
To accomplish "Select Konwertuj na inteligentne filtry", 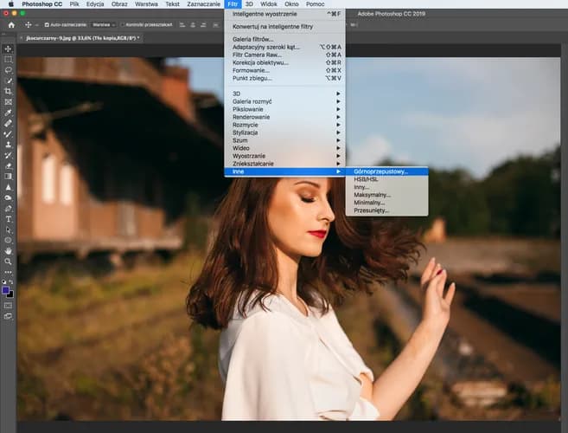I will [271, 26].
